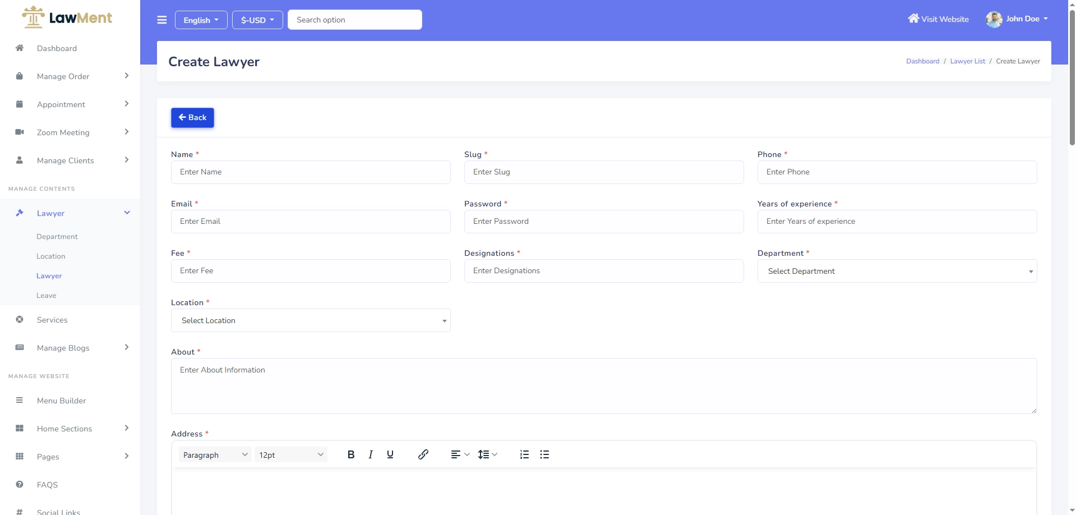The image size is (1076, 515).
Task: Focus the Enter Email field
Action: [x=311, y=222]
